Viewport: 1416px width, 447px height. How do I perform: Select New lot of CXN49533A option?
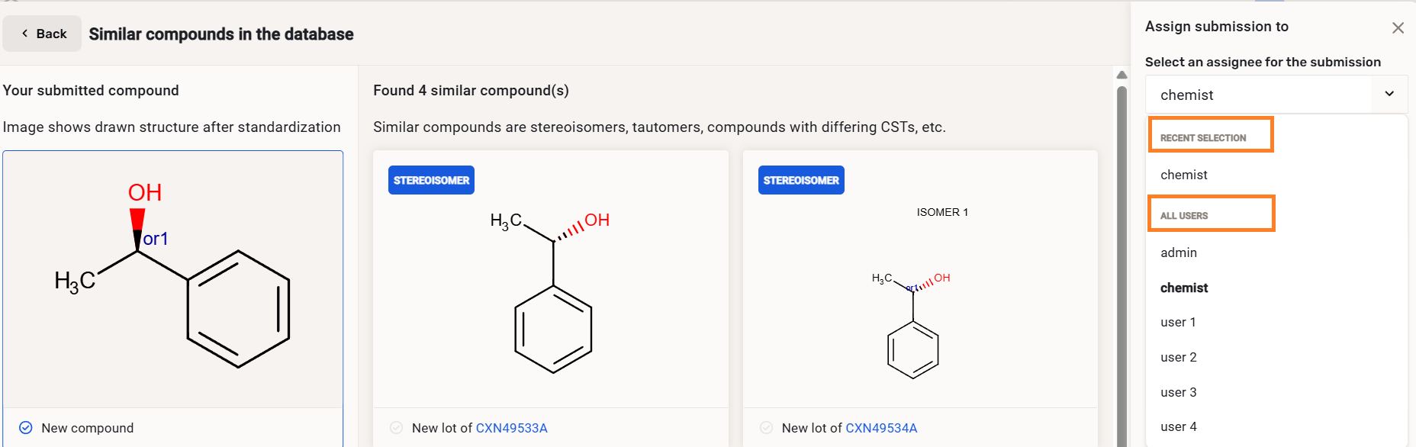coord(397,428)
